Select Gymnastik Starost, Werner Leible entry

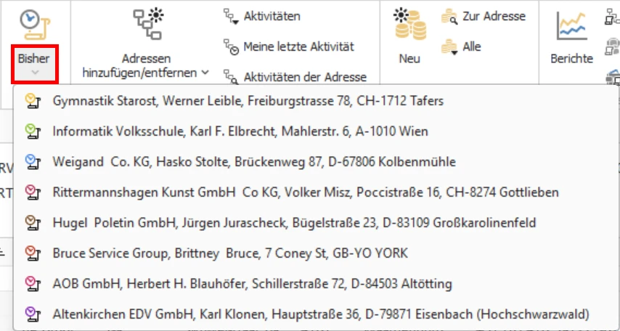(x=316, y=101)
